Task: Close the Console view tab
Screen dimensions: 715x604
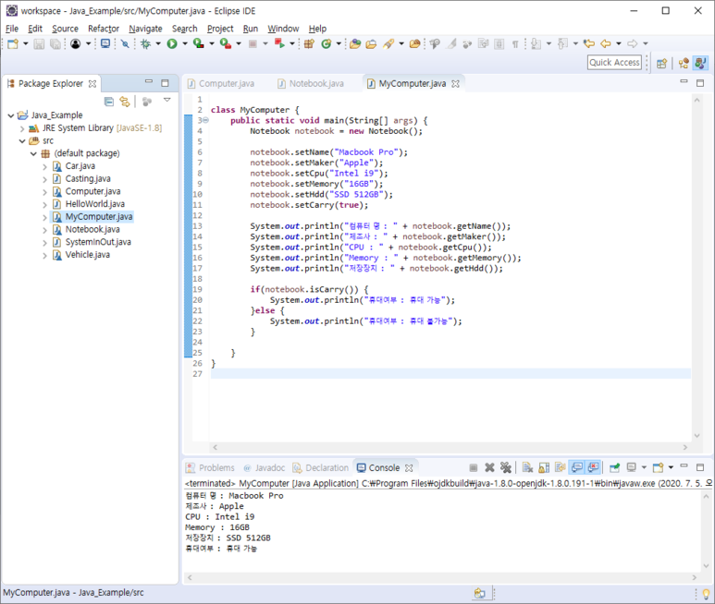Action: click(409, 468)
